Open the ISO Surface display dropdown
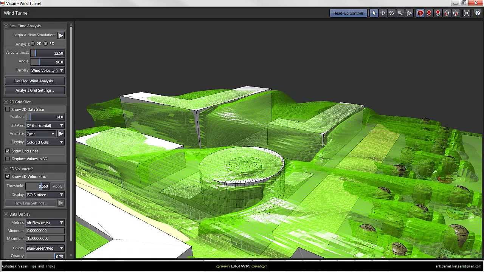 point(45,195)
